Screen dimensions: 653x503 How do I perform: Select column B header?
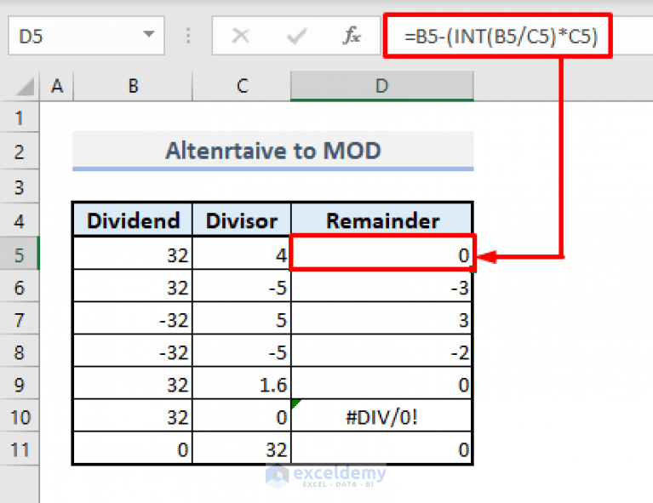pos(133,86)
